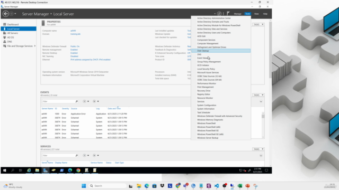Click the File and Storage Services icon
The image size is (339, 190).
click(5, 46)
